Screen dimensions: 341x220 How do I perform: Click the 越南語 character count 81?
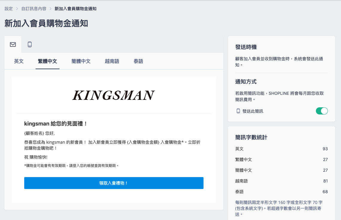coord(325,181)
